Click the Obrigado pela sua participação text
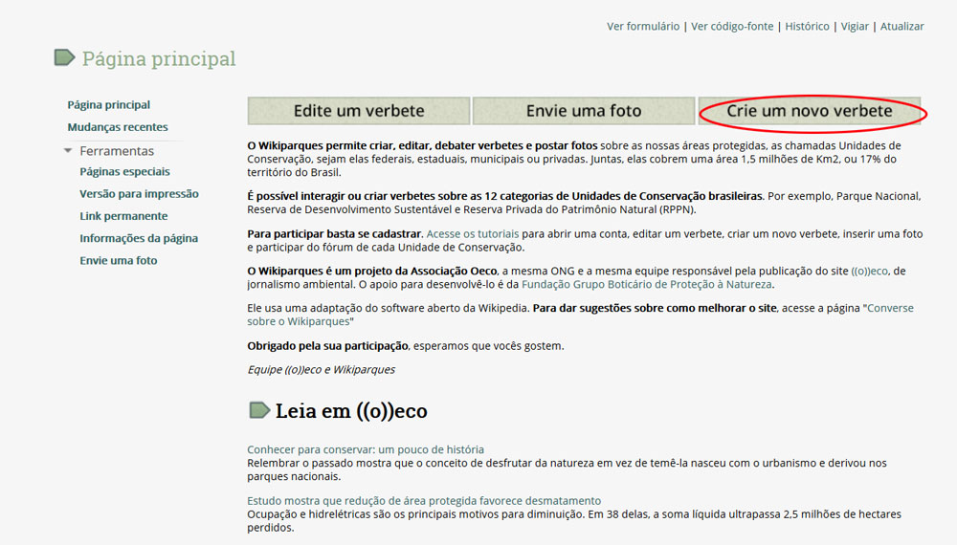Screen dimensions: 957x545 (327, 346)
